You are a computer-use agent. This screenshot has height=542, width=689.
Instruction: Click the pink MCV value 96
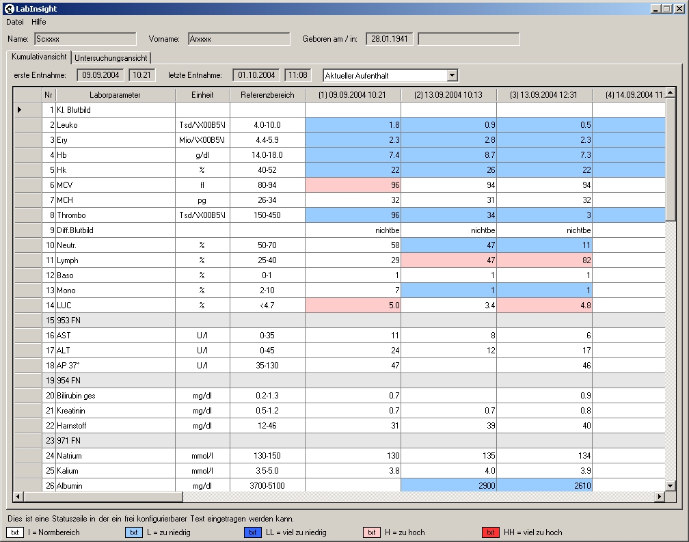(x=353, y=185)
